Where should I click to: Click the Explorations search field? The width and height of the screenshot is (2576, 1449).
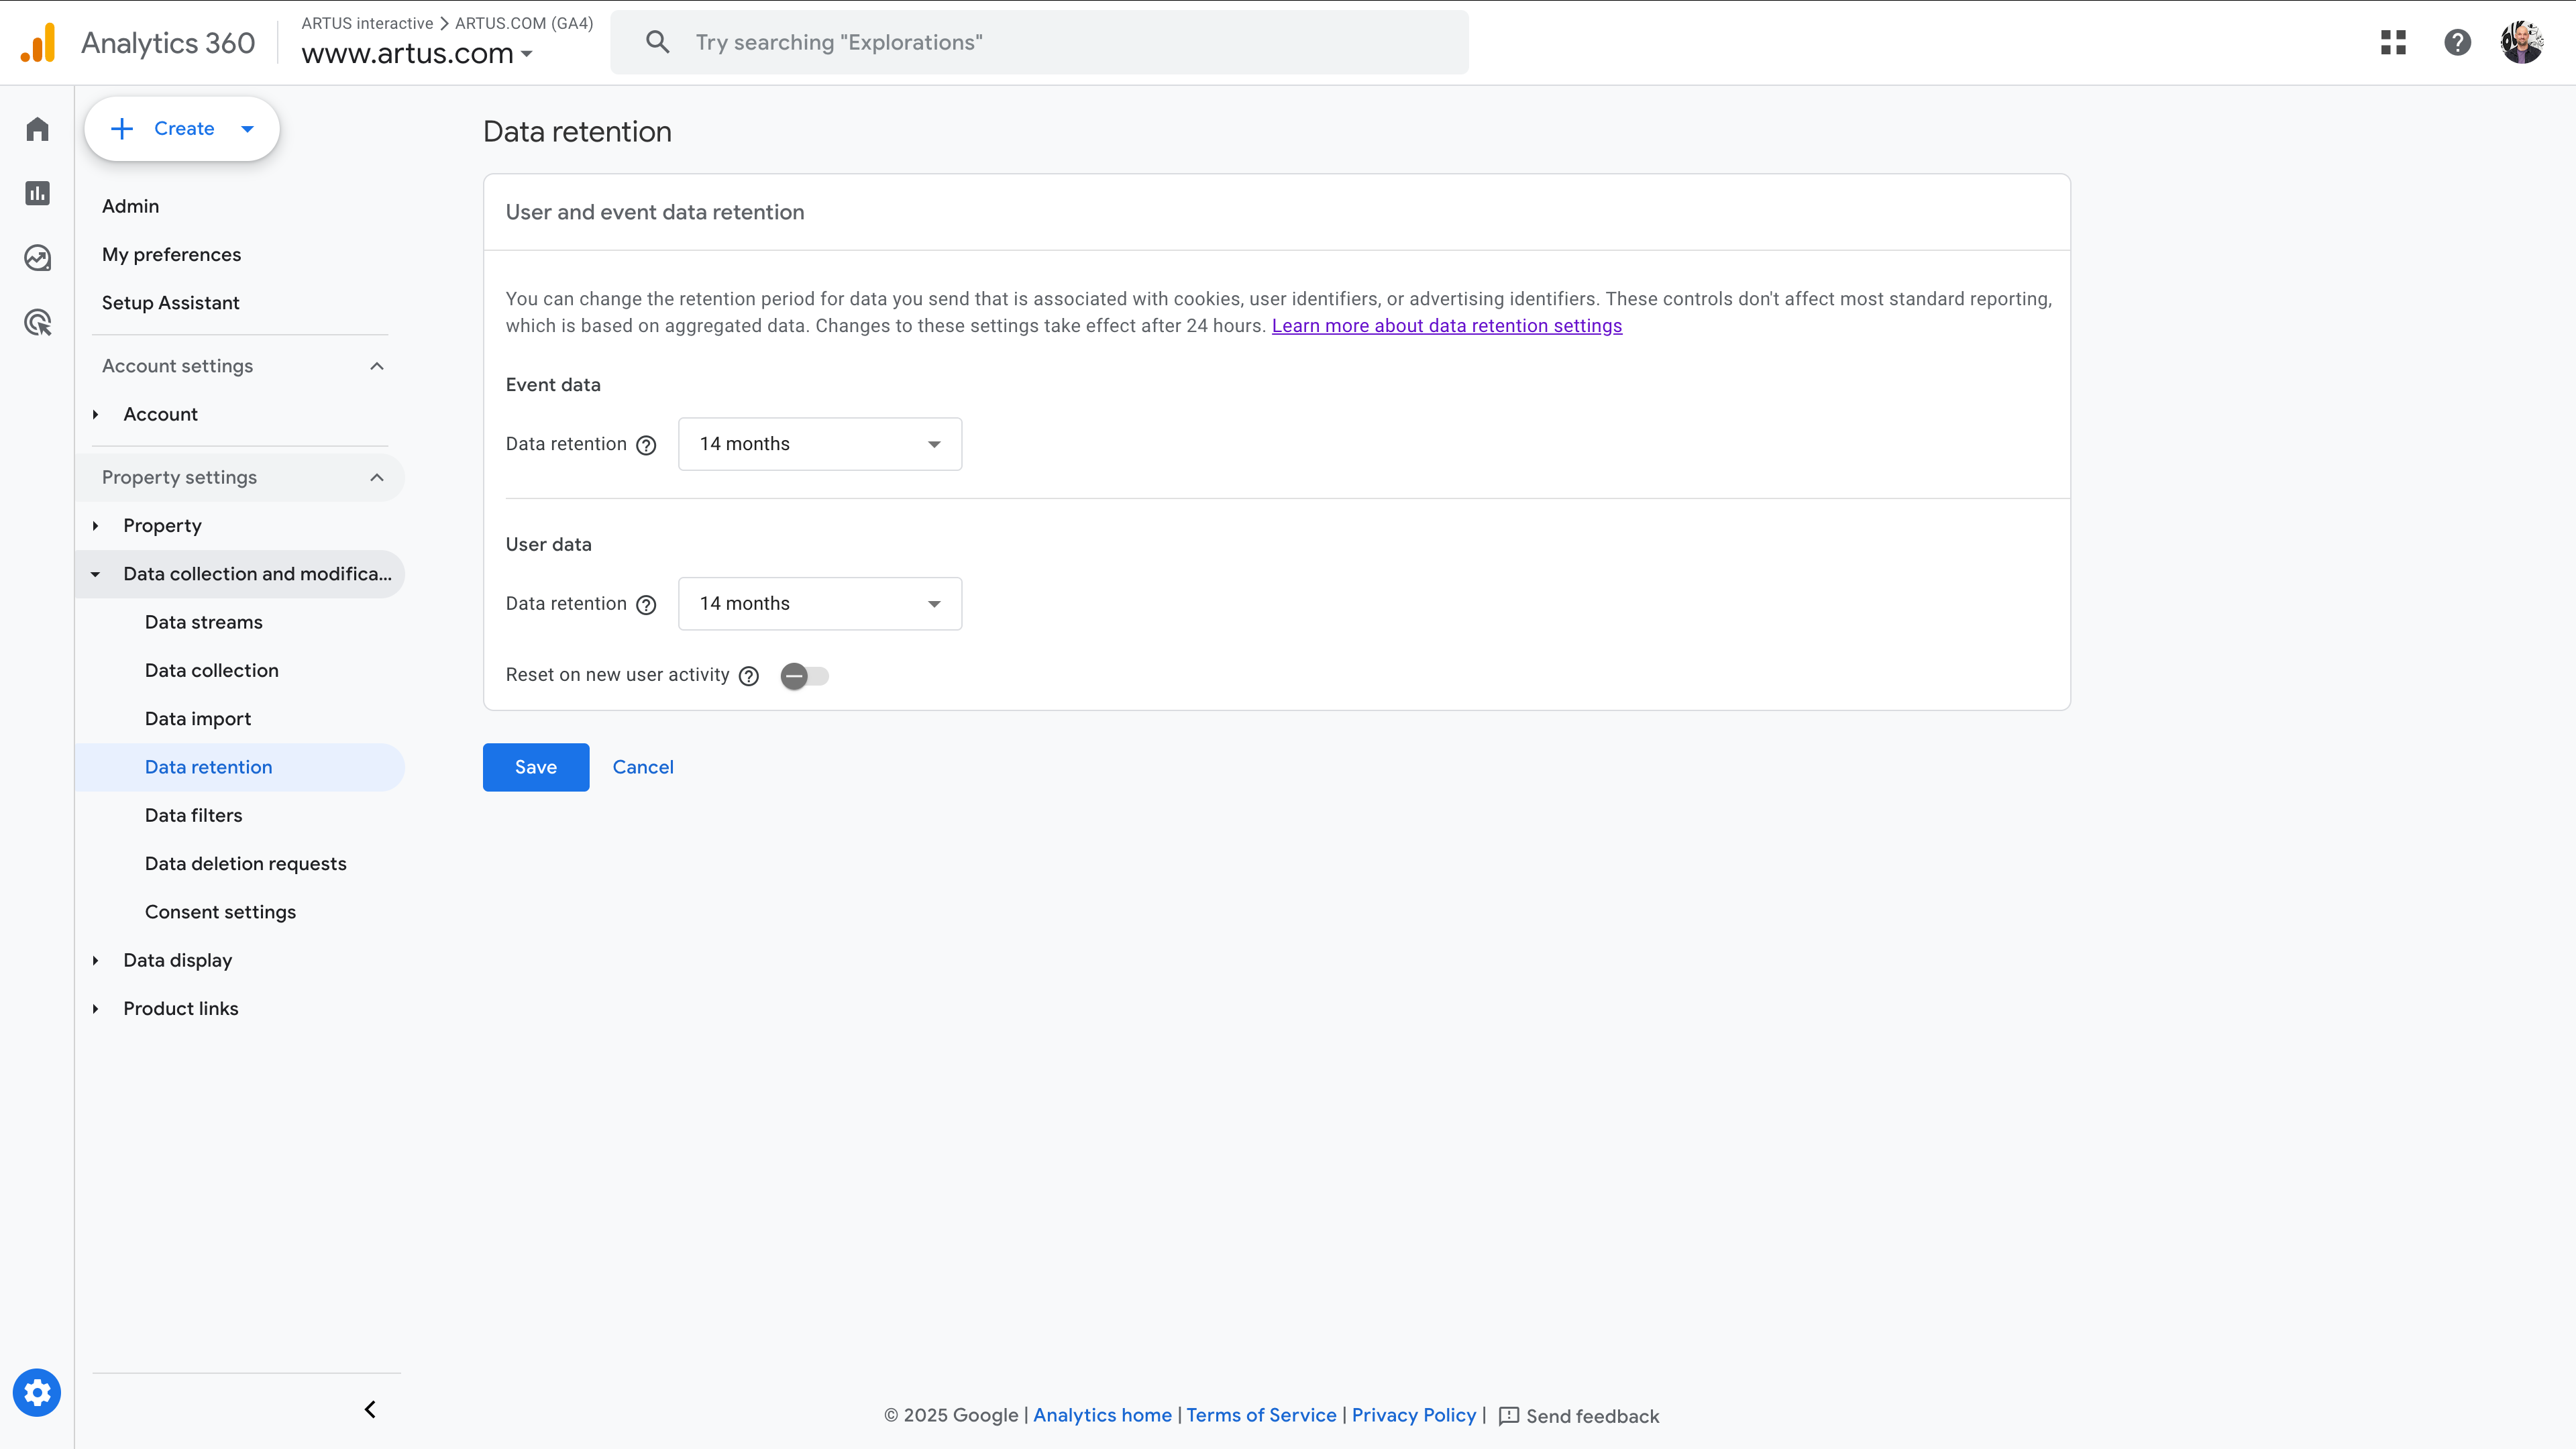[x=1040, y=42]
